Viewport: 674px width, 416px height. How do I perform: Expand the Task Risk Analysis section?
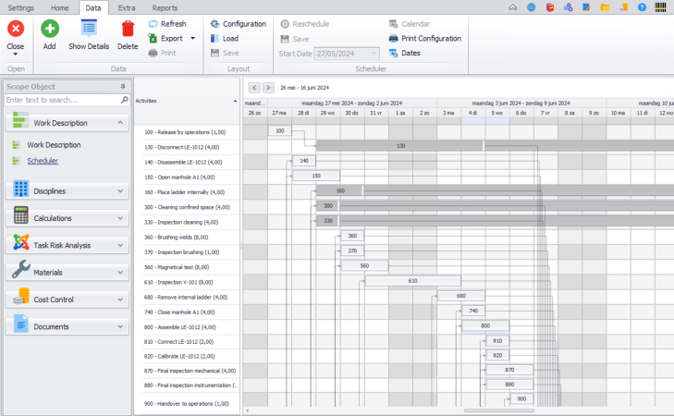click(x=121, y=246)
